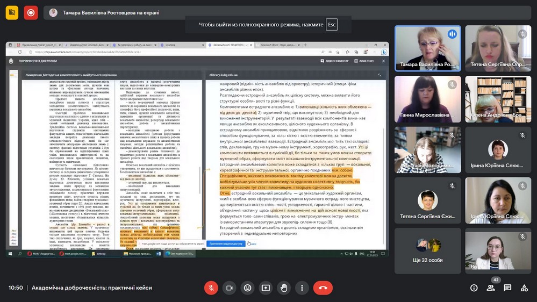Viewport: 537px width, 302px height.
Task: Open the chat with everyone panel
Action: point(507,288)
